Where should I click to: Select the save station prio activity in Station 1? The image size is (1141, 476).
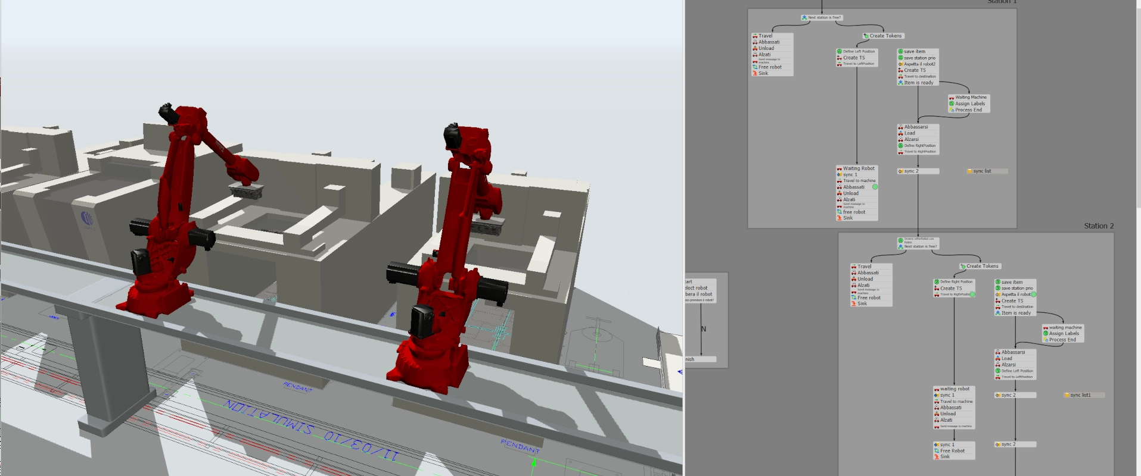coord(918,58)
